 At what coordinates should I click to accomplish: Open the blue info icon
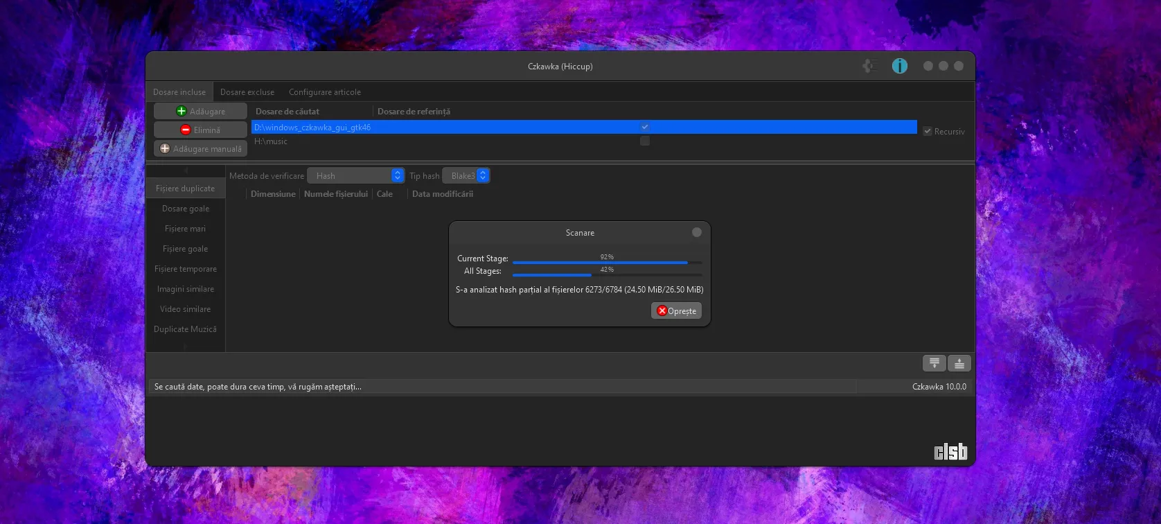(x=899, y=66)
